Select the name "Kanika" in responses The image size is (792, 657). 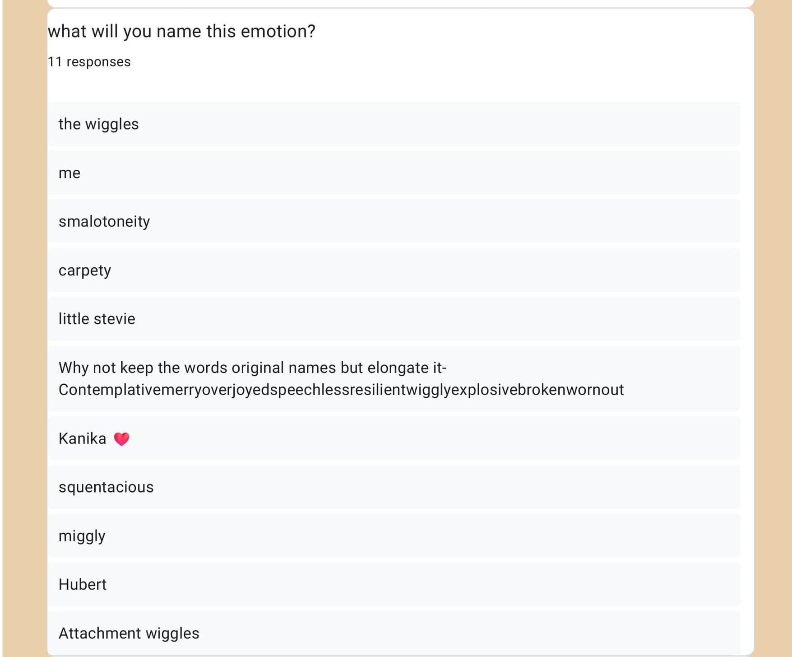[x=82, y=438]
